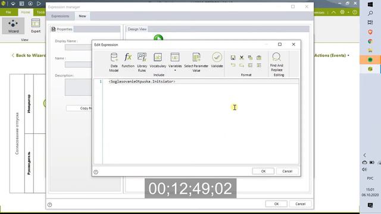Click the decrease indent icon
381x214 pixels.
[250, 65]
